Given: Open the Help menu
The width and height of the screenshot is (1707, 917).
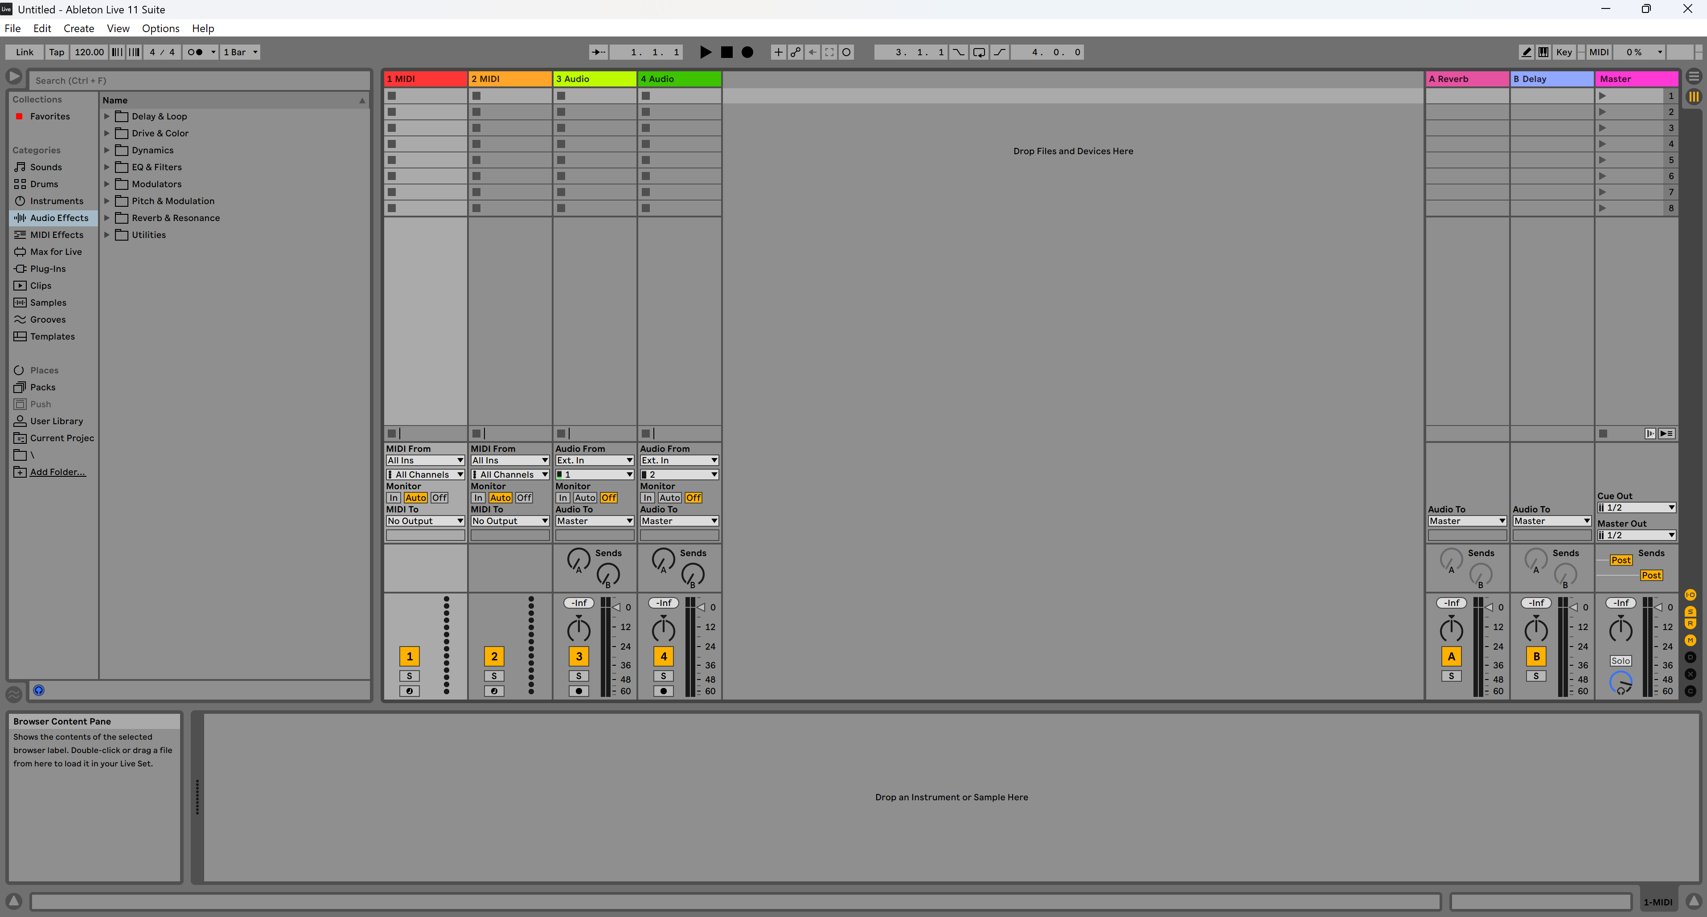Looking at the screenshot, I should 203,28.
